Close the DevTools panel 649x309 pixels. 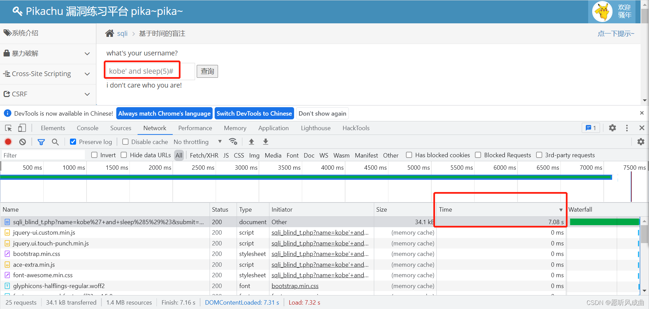click(x=642, y=128)
